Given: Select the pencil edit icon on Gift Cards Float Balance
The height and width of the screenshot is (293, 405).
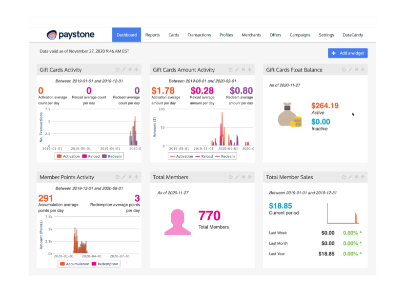Looking at the screenshot, I should point(350,69).
